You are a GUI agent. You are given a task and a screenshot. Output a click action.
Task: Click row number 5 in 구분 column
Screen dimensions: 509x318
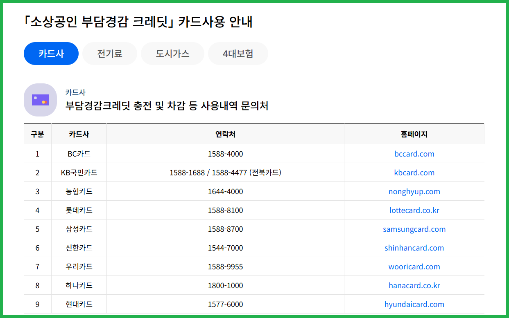(37, 229)
